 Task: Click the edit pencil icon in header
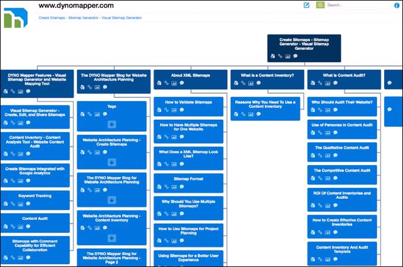[306, 5]
